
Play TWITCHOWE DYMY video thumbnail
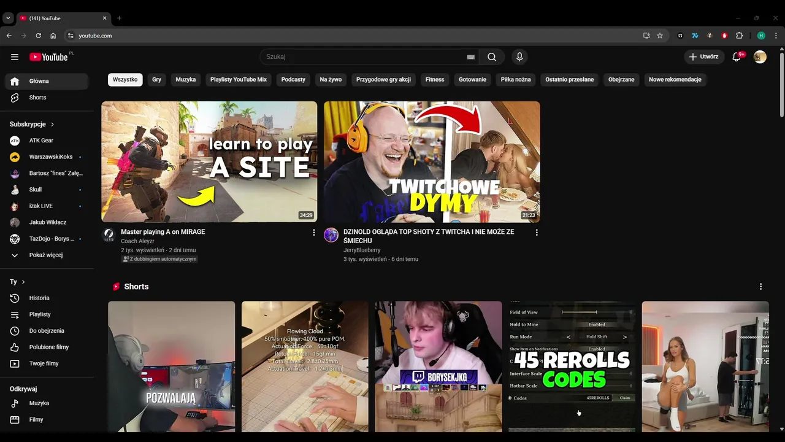pyautogui.click(x=432, y=161)
